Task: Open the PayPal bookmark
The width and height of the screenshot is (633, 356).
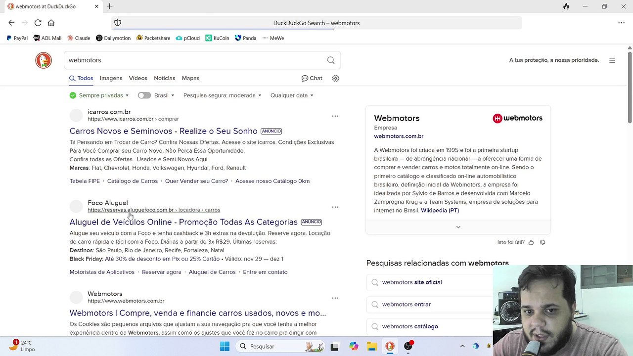Action: [17, 38]
